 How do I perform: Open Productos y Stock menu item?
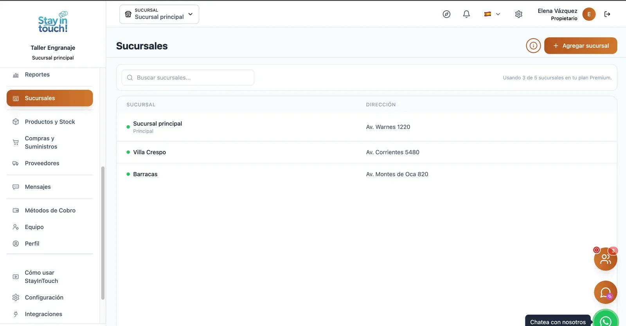coord(50,122)
